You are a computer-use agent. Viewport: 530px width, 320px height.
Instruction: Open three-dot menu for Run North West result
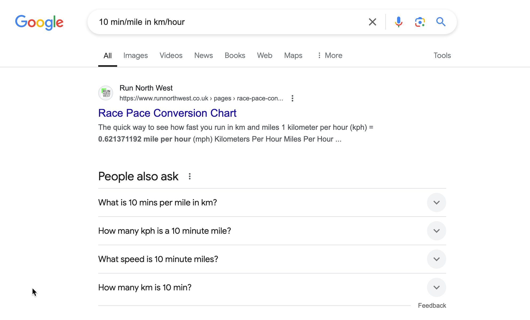click(292, 98)
